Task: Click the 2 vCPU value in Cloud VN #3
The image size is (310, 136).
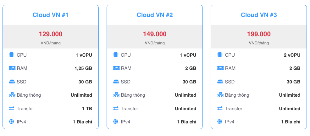Action: [x=292, y=55]
